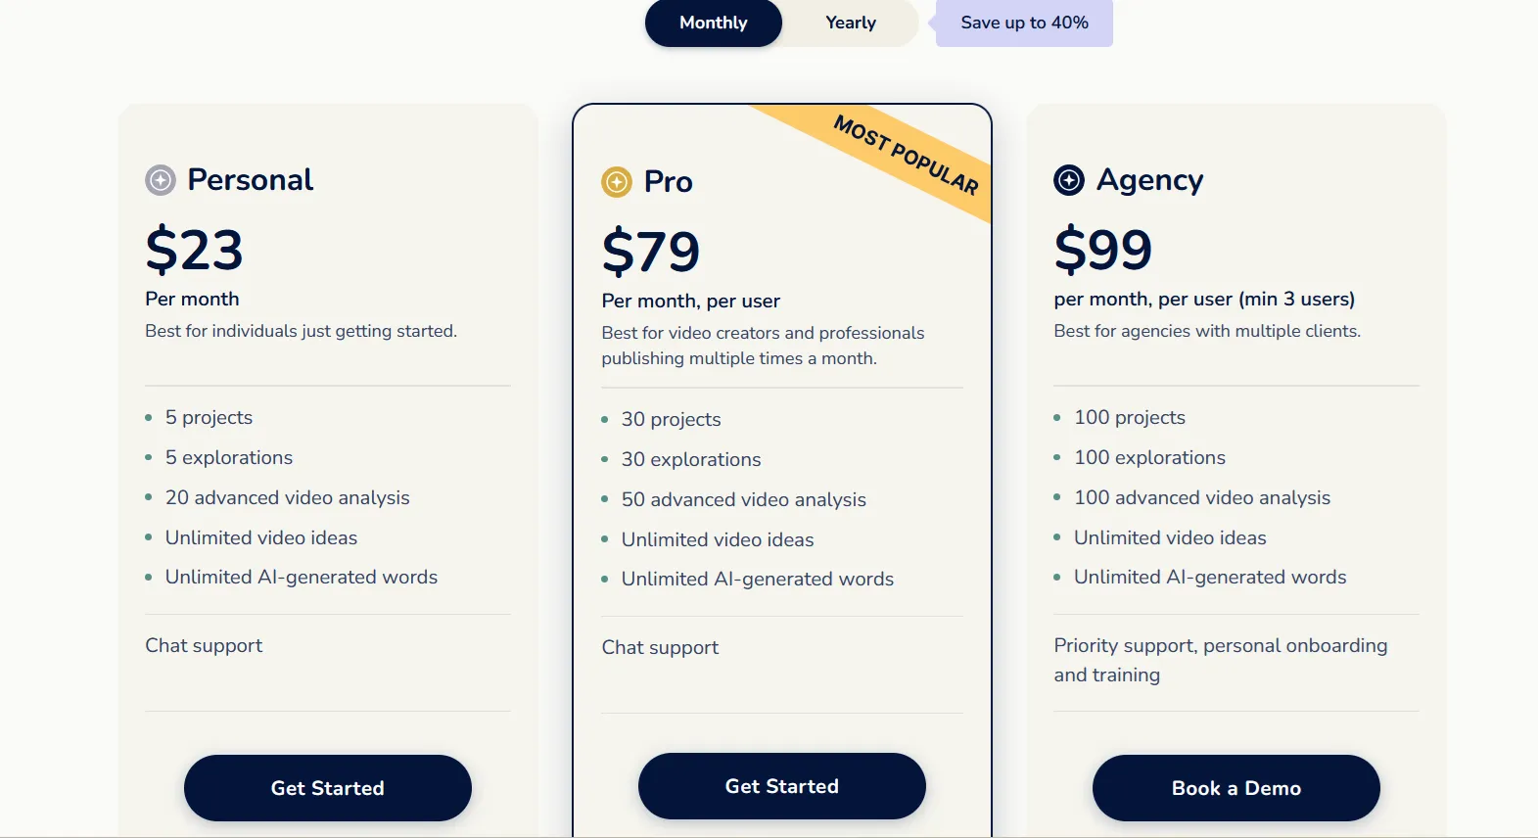Click the Save up to 40% badge
This screenshot has width=1538, height=838.
pyautogui.click(x=1024, y=23)
